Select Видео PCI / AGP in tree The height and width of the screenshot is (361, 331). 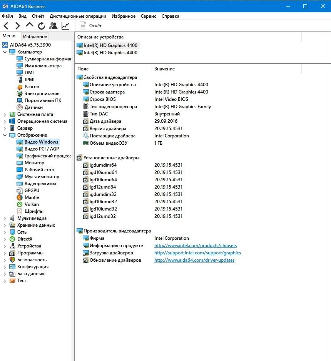pos(42,149)
